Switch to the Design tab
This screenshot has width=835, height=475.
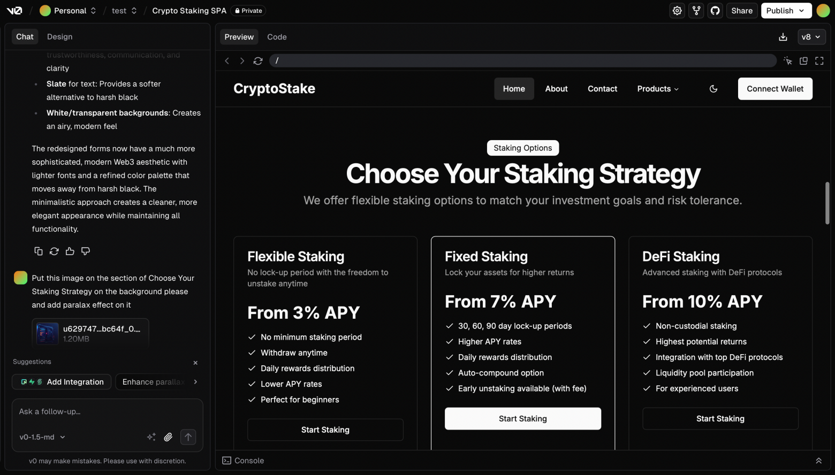coord(59,37)
